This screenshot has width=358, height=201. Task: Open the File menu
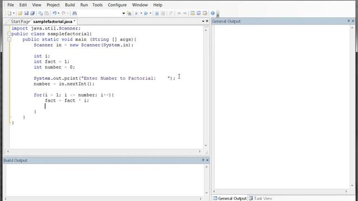pyautogui.click(x=11, y=5)
